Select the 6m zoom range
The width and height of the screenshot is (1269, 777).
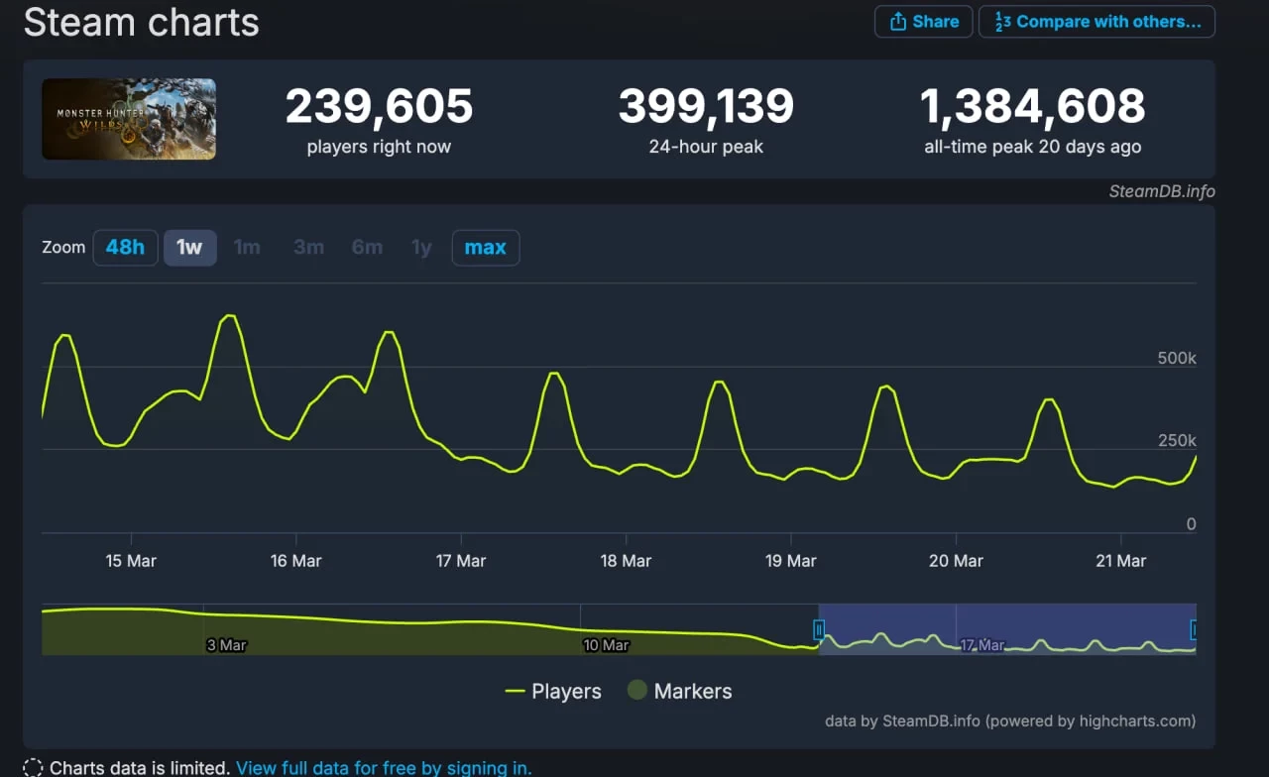367,248
